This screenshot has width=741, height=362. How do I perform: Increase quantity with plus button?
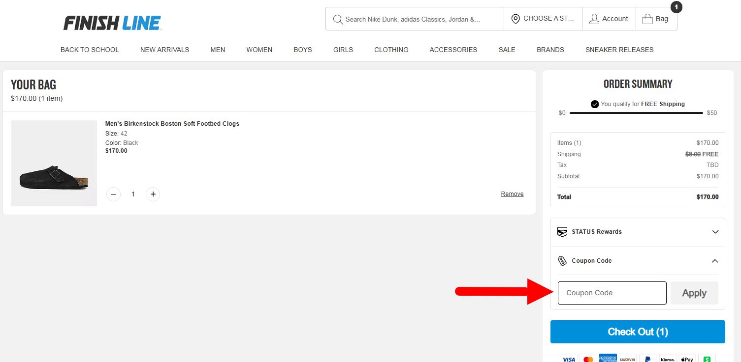click(x=153, y=195)
